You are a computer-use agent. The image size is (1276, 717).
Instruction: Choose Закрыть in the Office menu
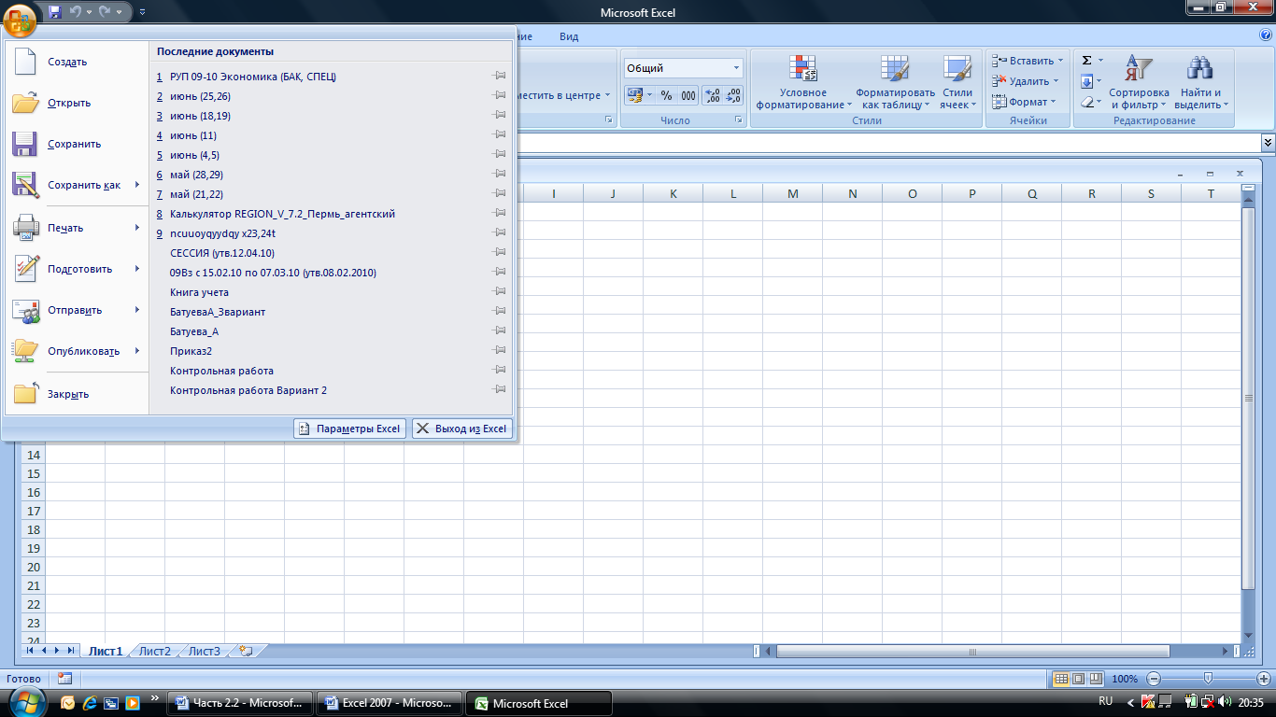pyautogui.click(x=77, y=394)
